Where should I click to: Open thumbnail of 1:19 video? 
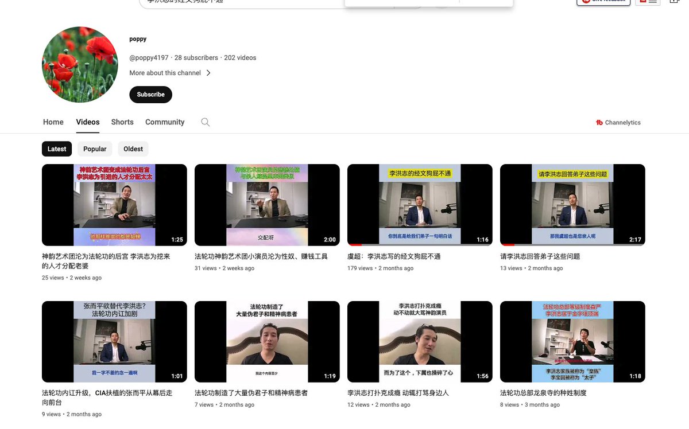267,342
